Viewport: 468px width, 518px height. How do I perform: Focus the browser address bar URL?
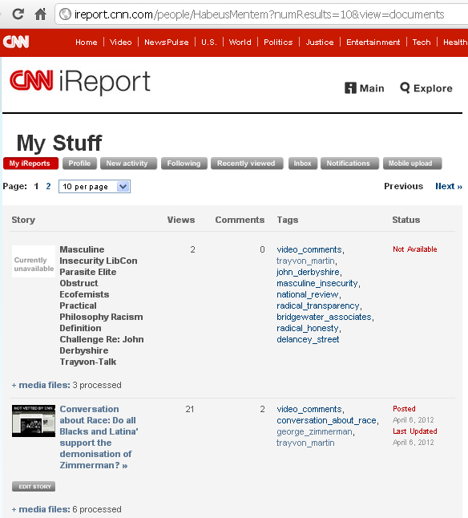pos(259,14)
